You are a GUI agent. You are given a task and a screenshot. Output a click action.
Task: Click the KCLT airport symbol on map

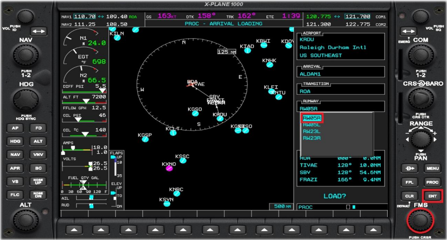[173, 133]
